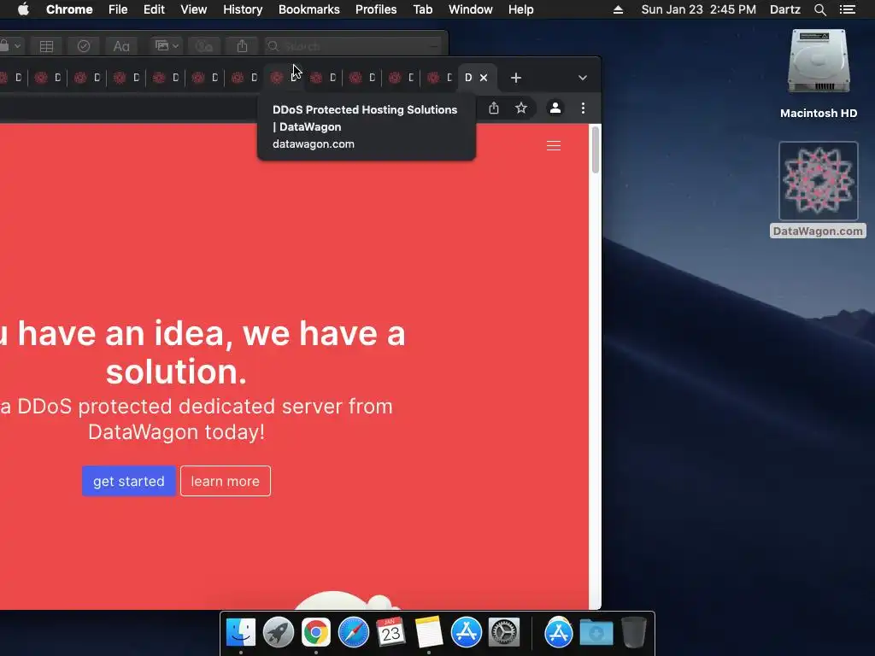
Task: Add a checklist in the Notes toolbar
Action: (x=84, y=46)
